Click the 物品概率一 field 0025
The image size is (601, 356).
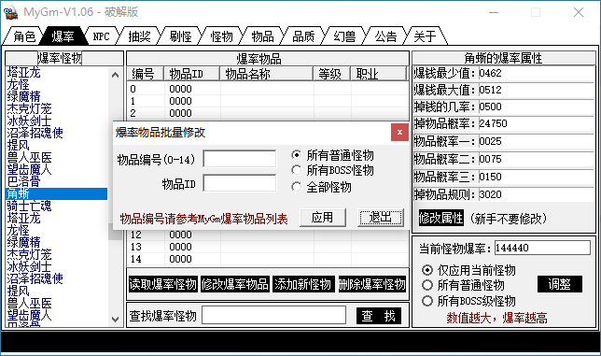[x=536, y=141]
